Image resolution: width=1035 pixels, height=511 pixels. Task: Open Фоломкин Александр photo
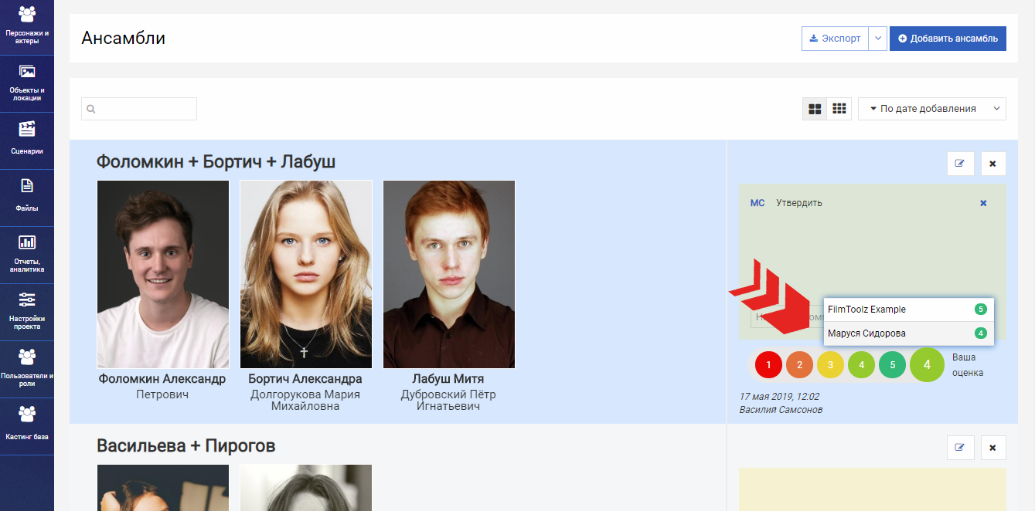point(163,274)
